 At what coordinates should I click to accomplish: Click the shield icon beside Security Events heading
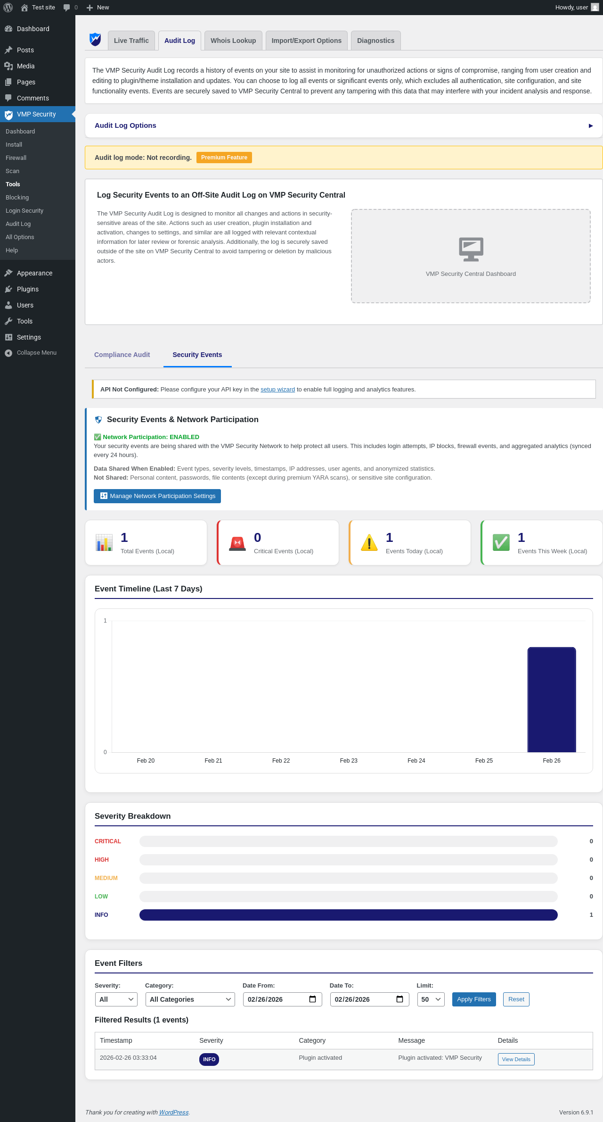coord(98,420)
